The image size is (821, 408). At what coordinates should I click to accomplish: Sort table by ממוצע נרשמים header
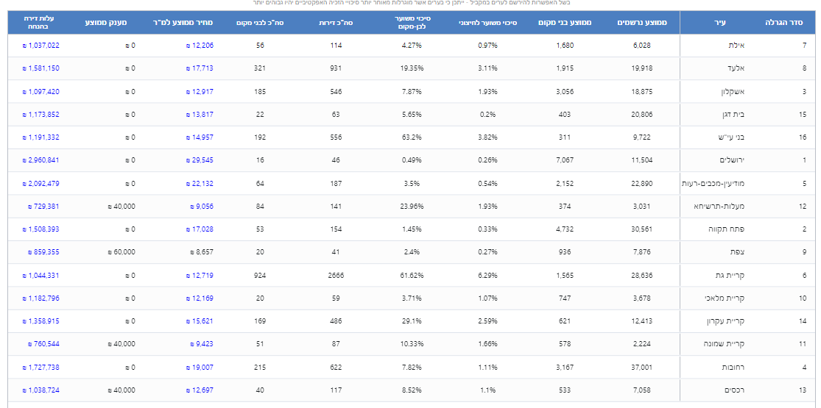[642, 24]
